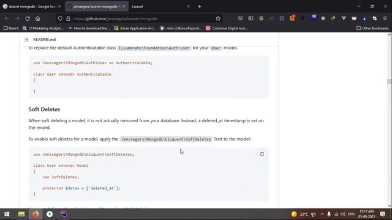Click the page vertical scrollbar thumb
The image size is (392, 220).
(x=389, y=81)
